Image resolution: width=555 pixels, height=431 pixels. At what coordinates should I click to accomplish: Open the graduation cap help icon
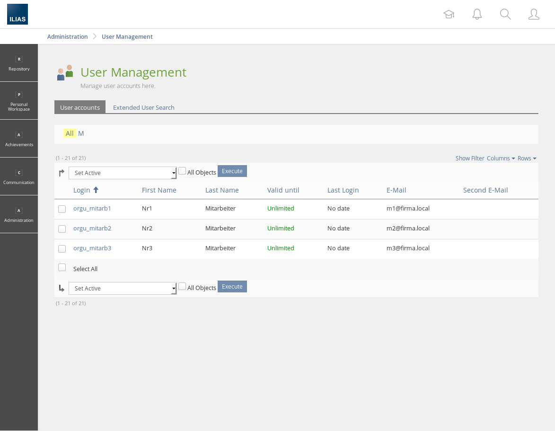[449, 14]
